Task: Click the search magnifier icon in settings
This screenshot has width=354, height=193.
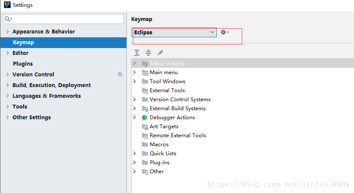Action: [8, 19]
